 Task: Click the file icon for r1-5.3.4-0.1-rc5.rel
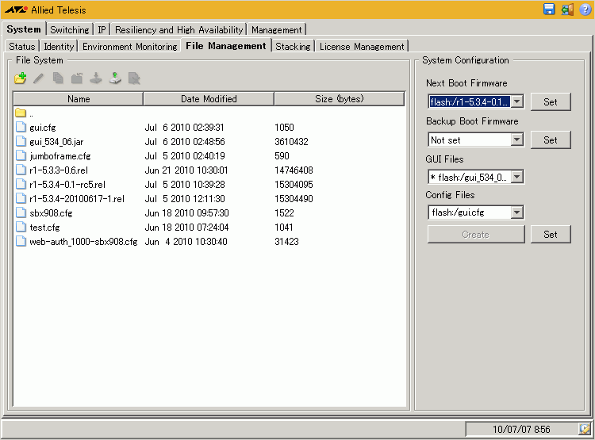point(21,184)
